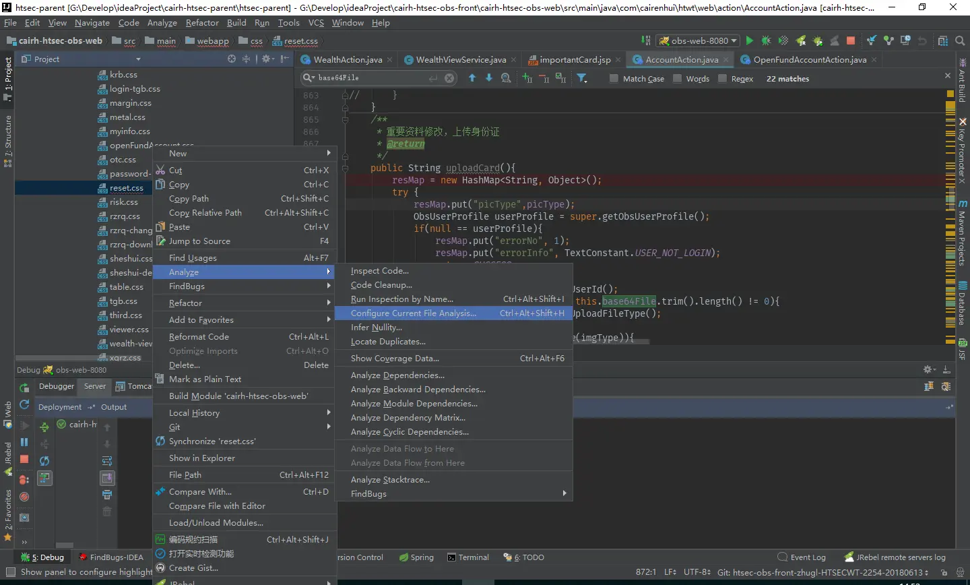
Task: Click the green Run button in toolbar
Action: [749, 41]
